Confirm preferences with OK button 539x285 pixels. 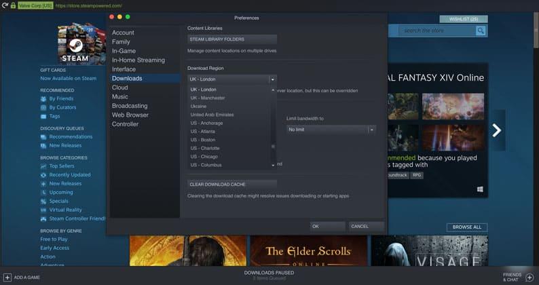[328, 226]
